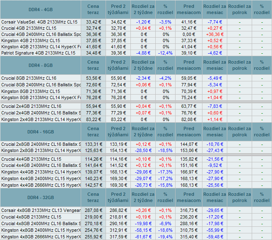Select price 53,56 € for Crucial 8GB
272x240 pixels.
(94, 78)
